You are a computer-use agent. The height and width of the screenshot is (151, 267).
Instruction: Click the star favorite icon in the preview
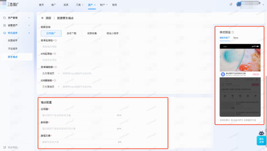[x=248, y=96]
